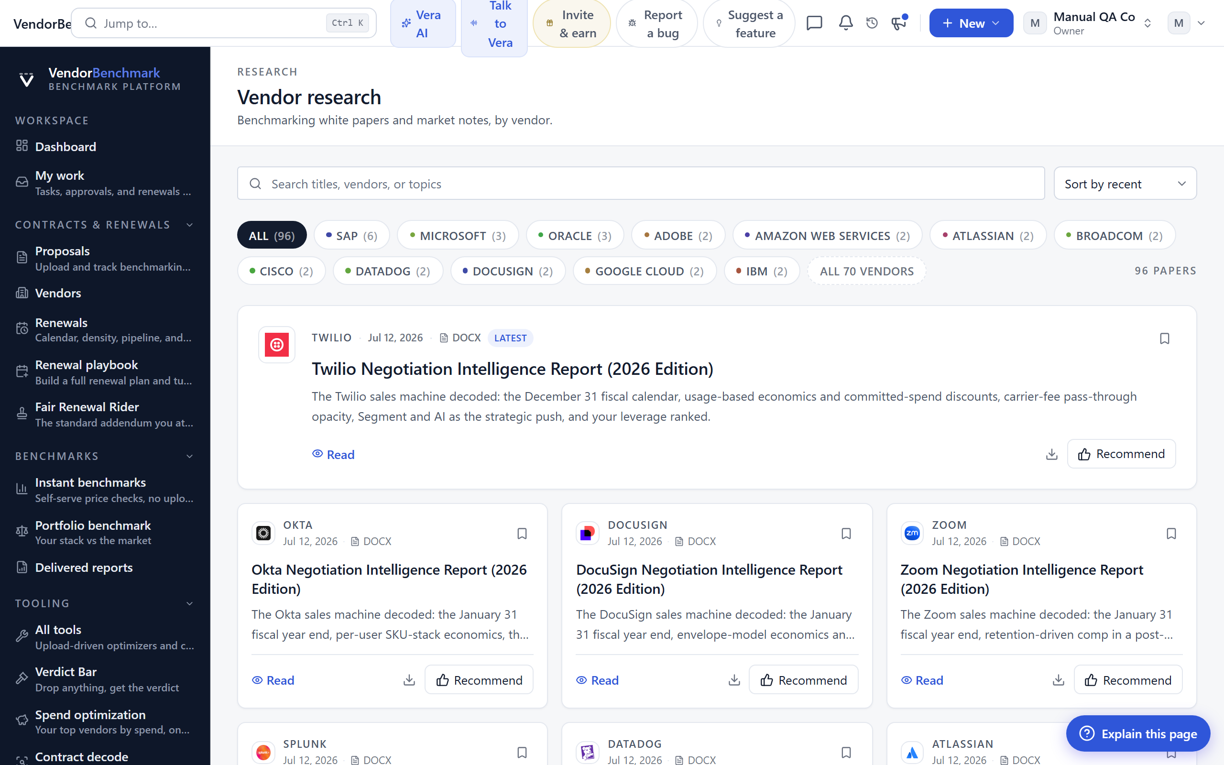Collapse the Tooling sidebar section
1224x765 pixels.
tap(190, 603)
